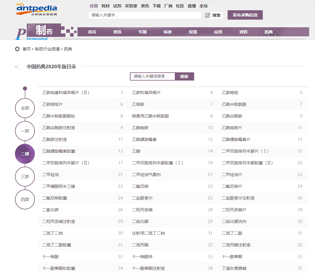Select the 四部 circle filter
This screenshot has height=273, width=315.
[25, 199]
